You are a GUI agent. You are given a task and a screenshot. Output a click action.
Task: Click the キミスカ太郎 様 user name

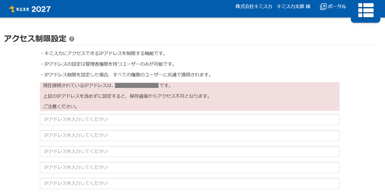[294, 7]
